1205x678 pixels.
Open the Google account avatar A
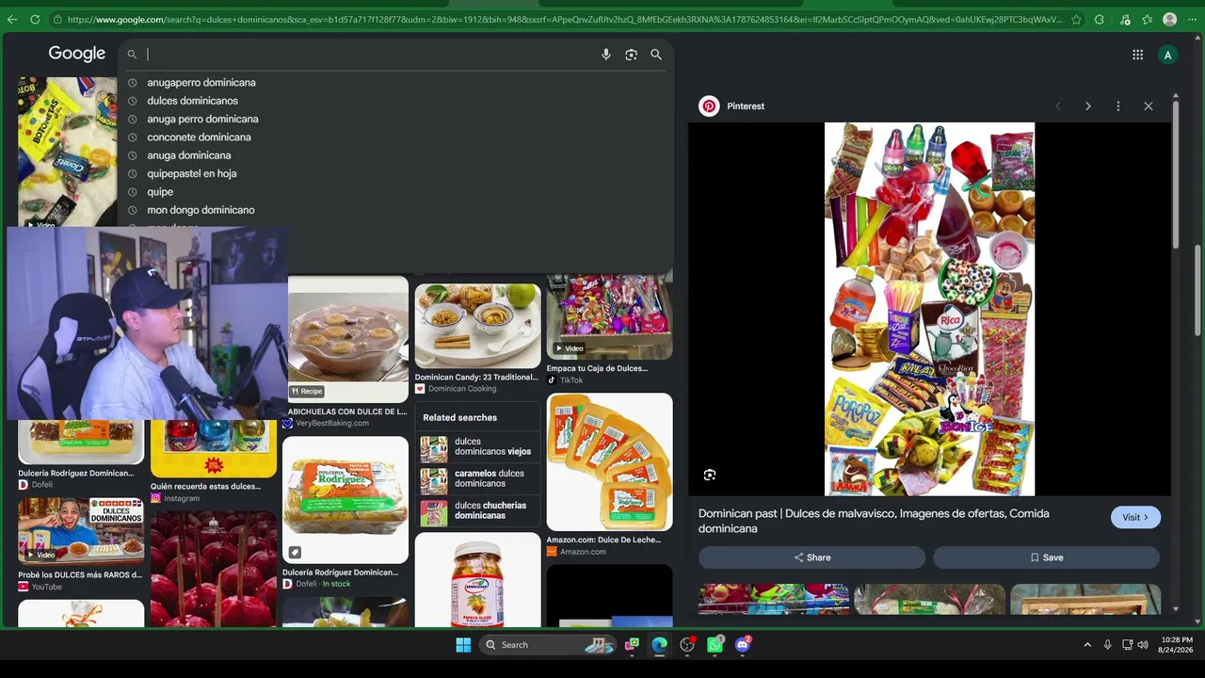tap(1167, 55)
